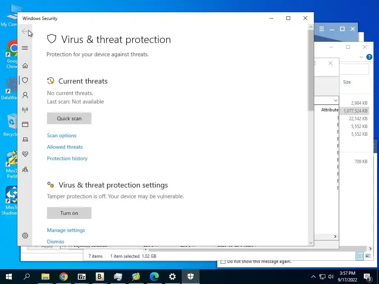Select the 1,077,524 KB file row
Viewport: 379px width, 284px height.
354,111
